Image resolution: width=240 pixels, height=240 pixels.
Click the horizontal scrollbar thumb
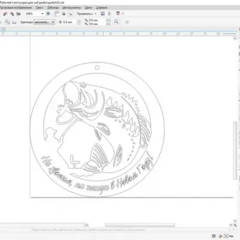coord(140,225)
